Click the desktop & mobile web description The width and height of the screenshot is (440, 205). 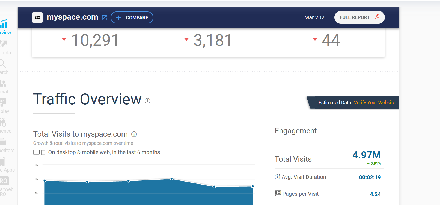tap(104, 152)
